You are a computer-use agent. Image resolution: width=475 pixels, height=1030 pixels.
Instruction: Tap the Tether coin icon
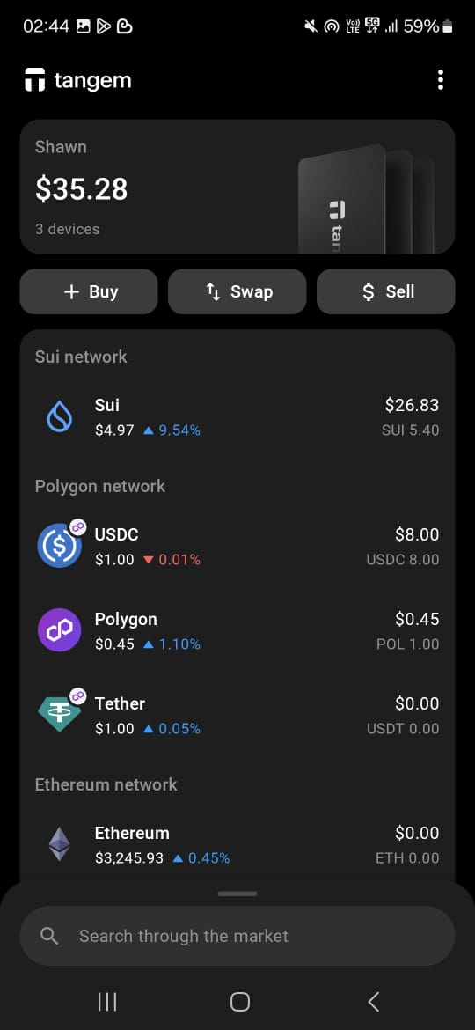point(60,713)
